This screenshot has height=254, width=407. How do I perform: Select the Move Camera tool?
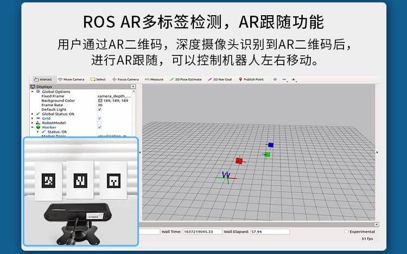tap(71, 79)
